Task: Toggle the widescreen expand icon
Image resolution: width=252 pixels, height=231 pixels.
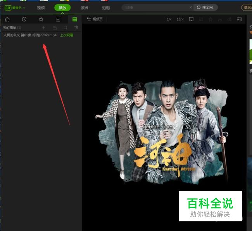Action: 239,19
